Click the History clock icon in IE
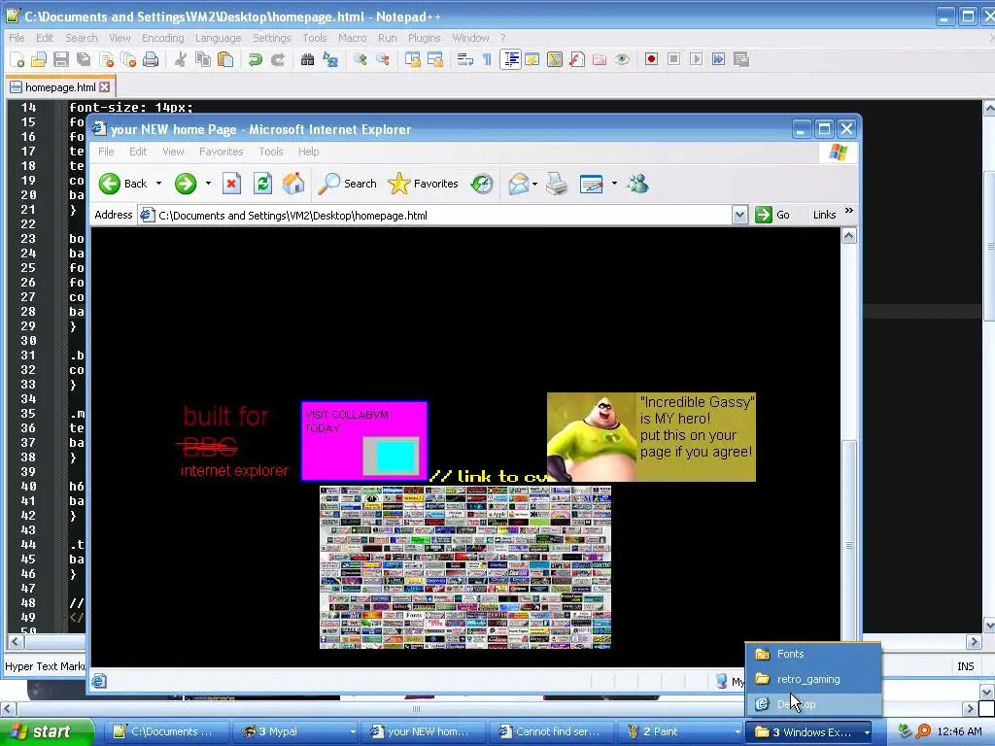The height and width of the screenshot is (746, 995). [x=482, y=184]
